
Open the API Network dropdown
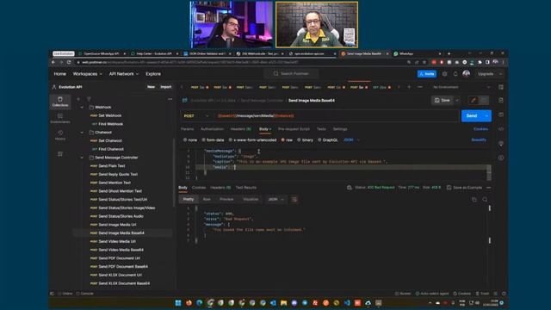(x=124, y=74)
